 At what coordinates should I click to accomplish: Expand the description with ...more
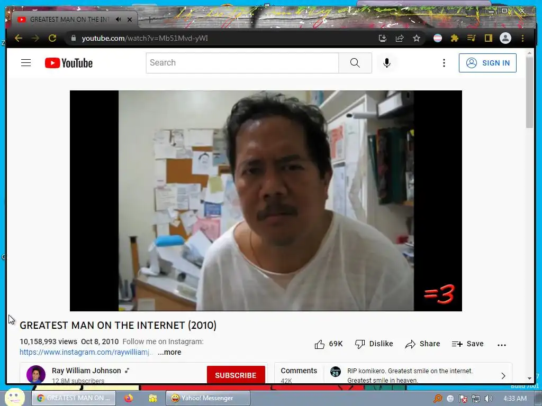click(169, 352)
